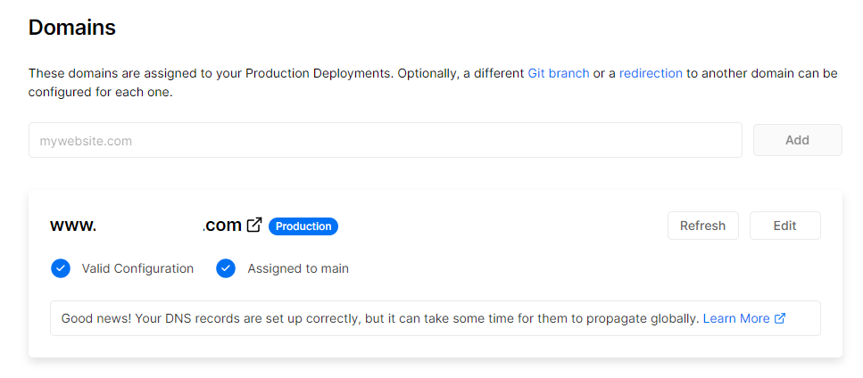This screenshot has width=863, height=378.
Task: Click the .com suffix of the domain
Action: [222, 226]
